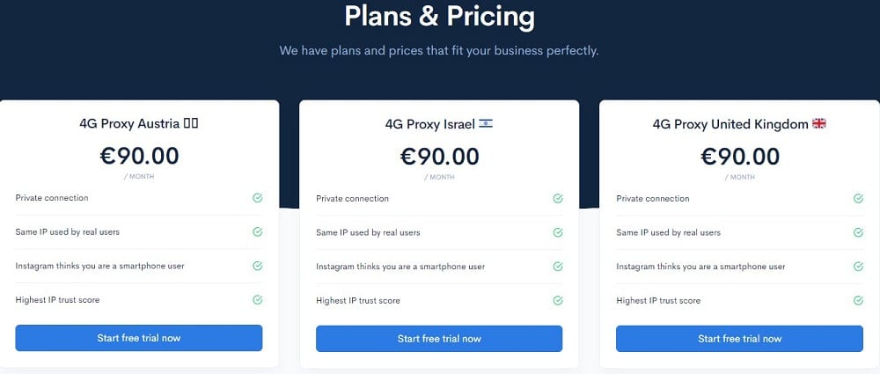Click Same IP checkmark in UK plan
The width and height of the screenshot is (880, 374).
[x=858, y=232]
